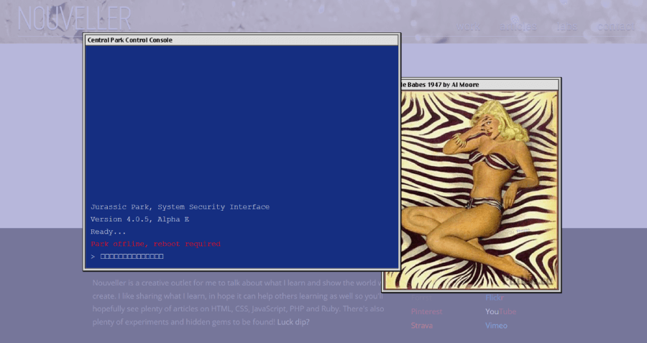The image size is (647, 343).
Task: Follow the 'Luck dip?' link
Action: coord(293,322)
